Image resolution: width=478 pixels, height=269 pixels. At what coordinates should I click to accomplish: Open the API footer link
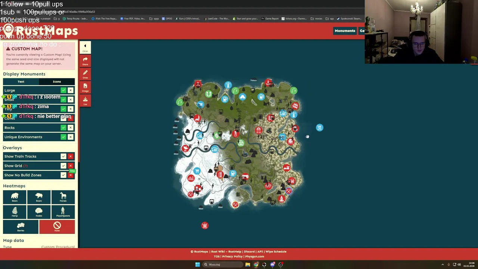pos(260,252)
